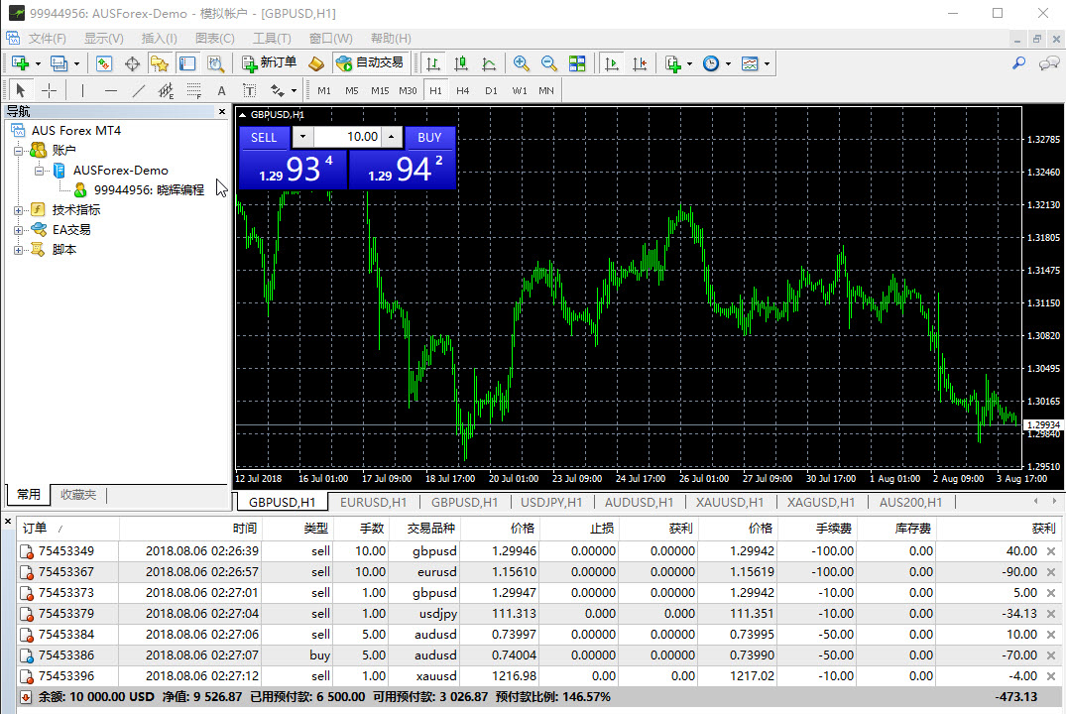Draw a trendline with line tool
Viewport: 1066px width, 714px height.
pyautogui.click(x=138, y=90)
